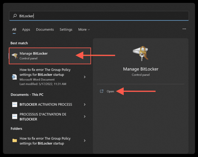Click the search magnifier icon
198x157 pixels.
click(15, 16)
